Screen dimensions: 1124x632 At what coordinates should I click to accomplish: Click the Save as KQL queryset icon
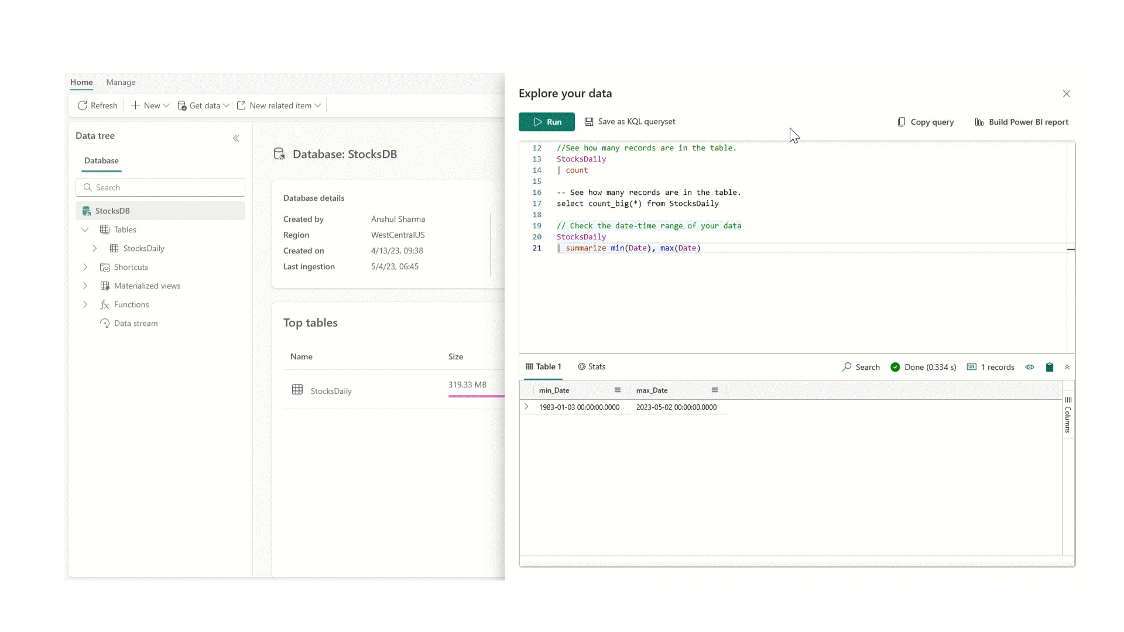click(x=588, y=122)
